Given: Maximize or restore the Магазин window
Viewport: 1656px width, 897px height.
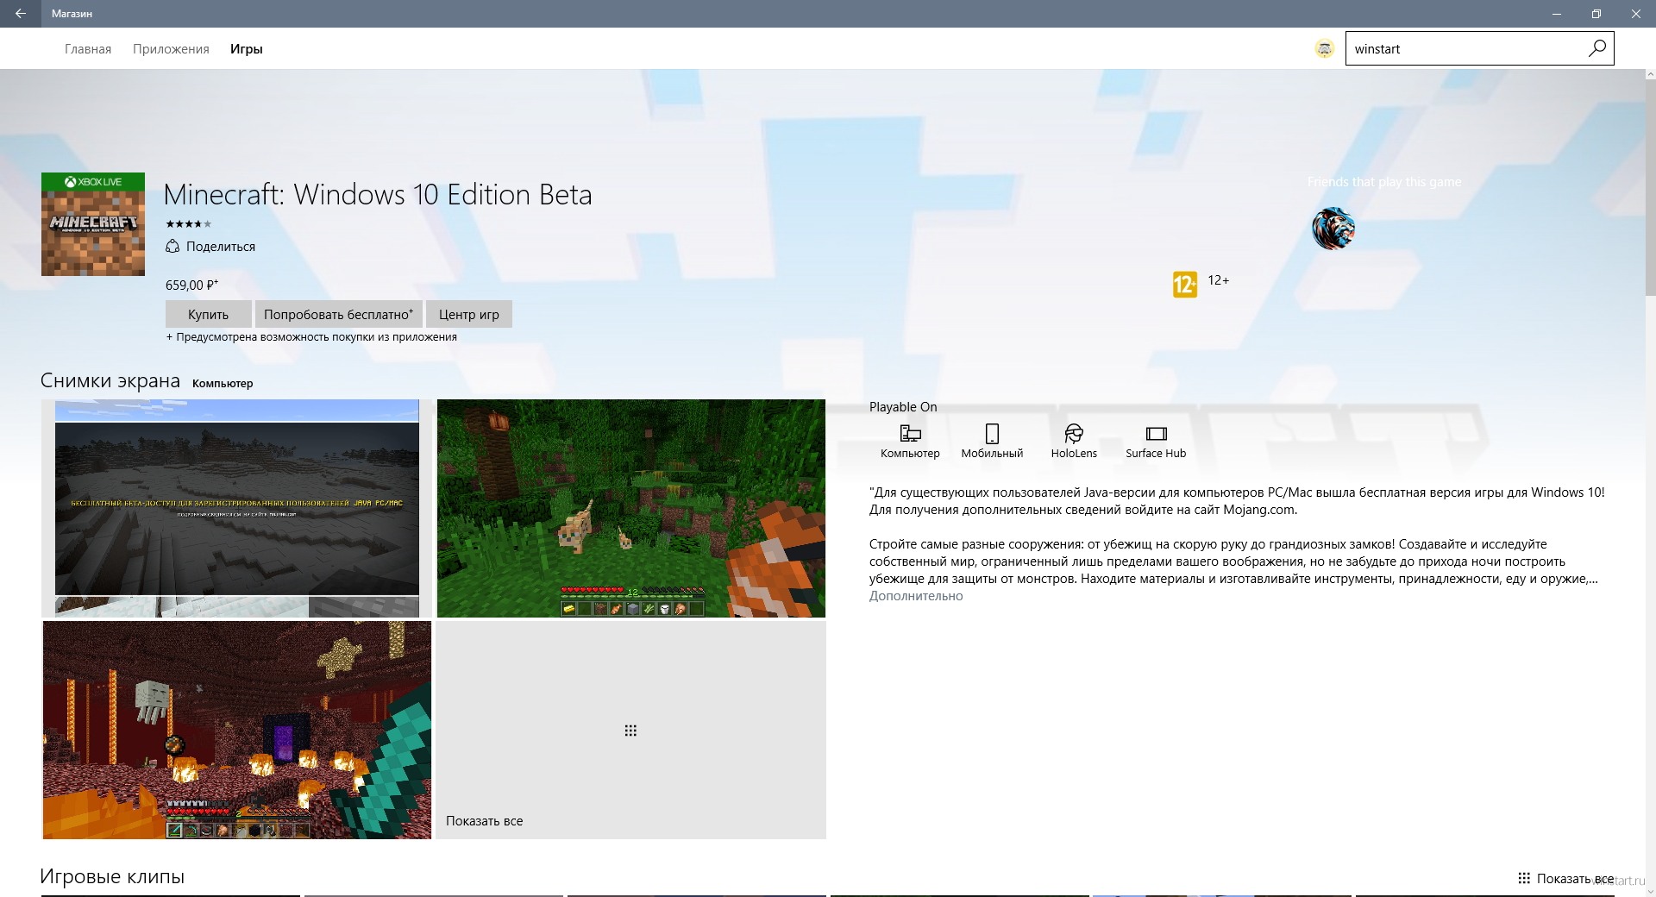Looking at the screenshot, I should (1596, 14).
